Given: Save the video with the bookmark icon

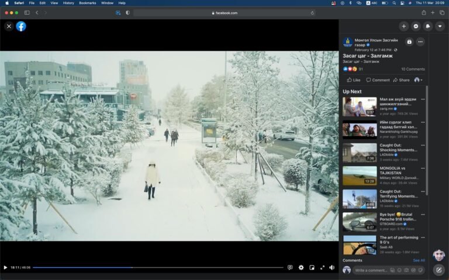Looking at the screenshot, I should point(409,41).
